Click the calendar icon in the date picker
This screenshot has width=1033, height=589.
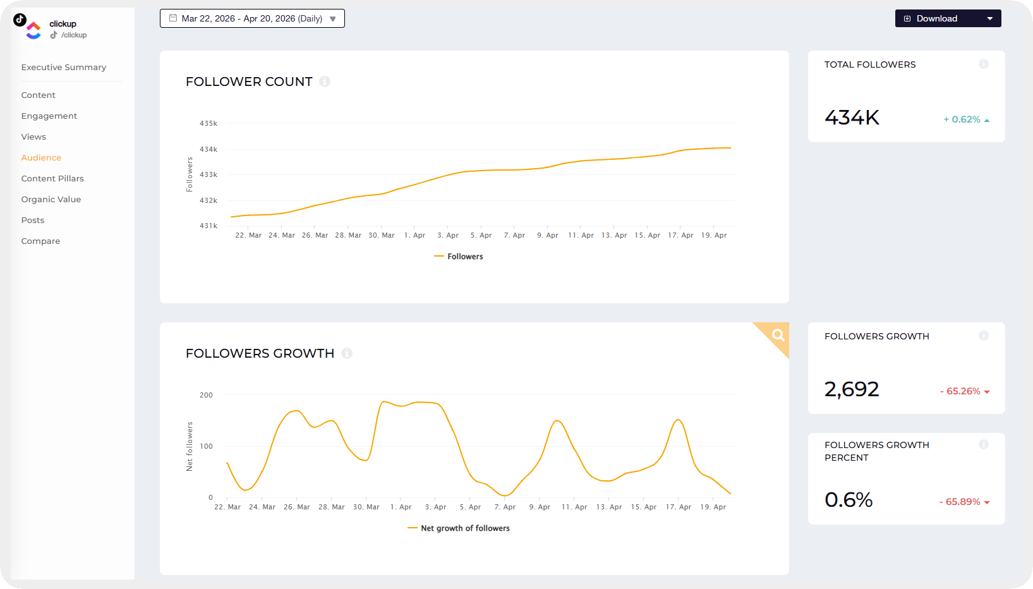tap(172, 18)
